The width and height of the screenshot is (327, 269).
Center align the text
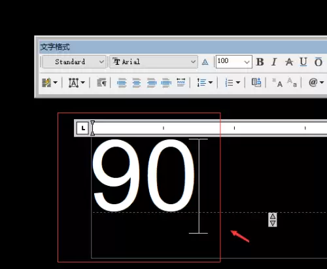(137, 82)
